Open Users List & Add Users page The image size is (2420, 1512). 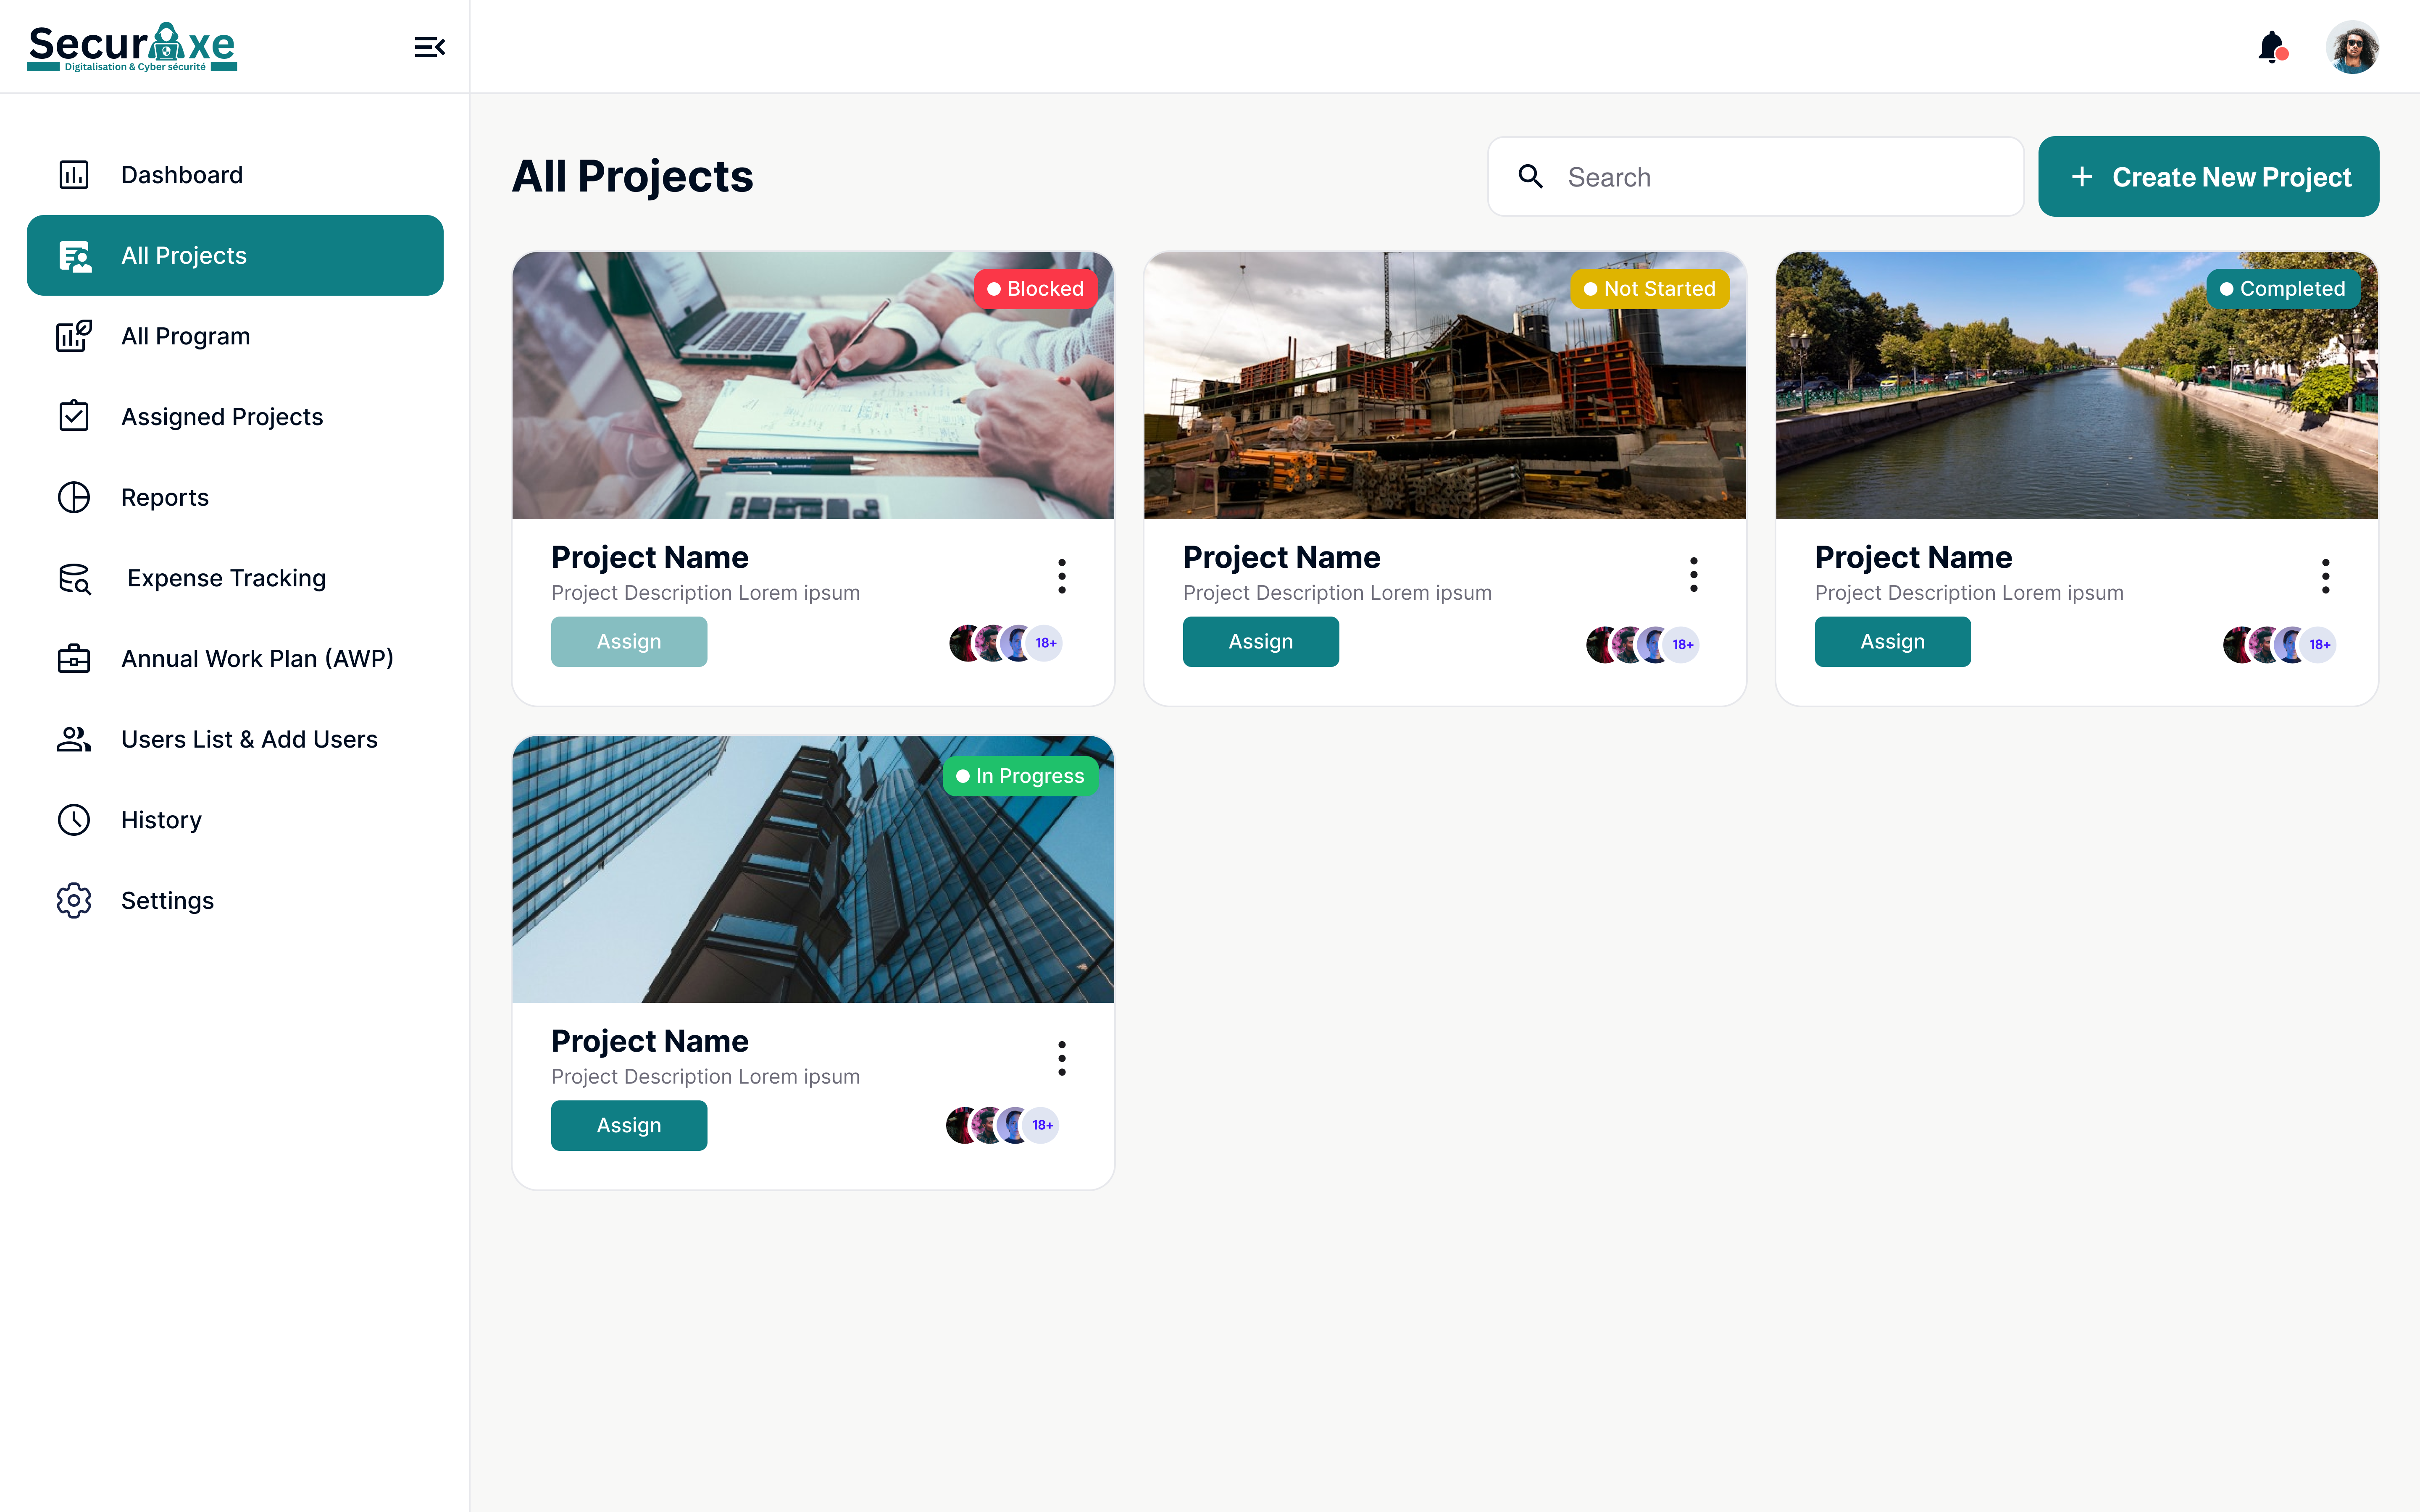click(249, 740)
